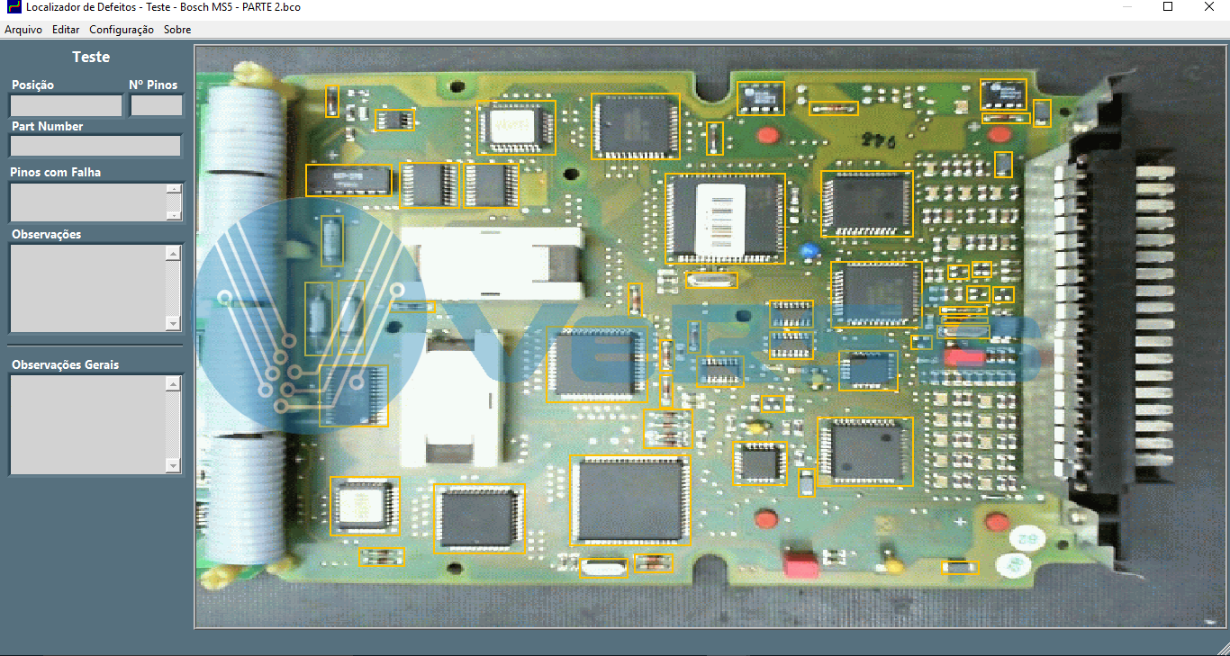
Task: Select the chip with the white barcode sticker
Action: 725,218
